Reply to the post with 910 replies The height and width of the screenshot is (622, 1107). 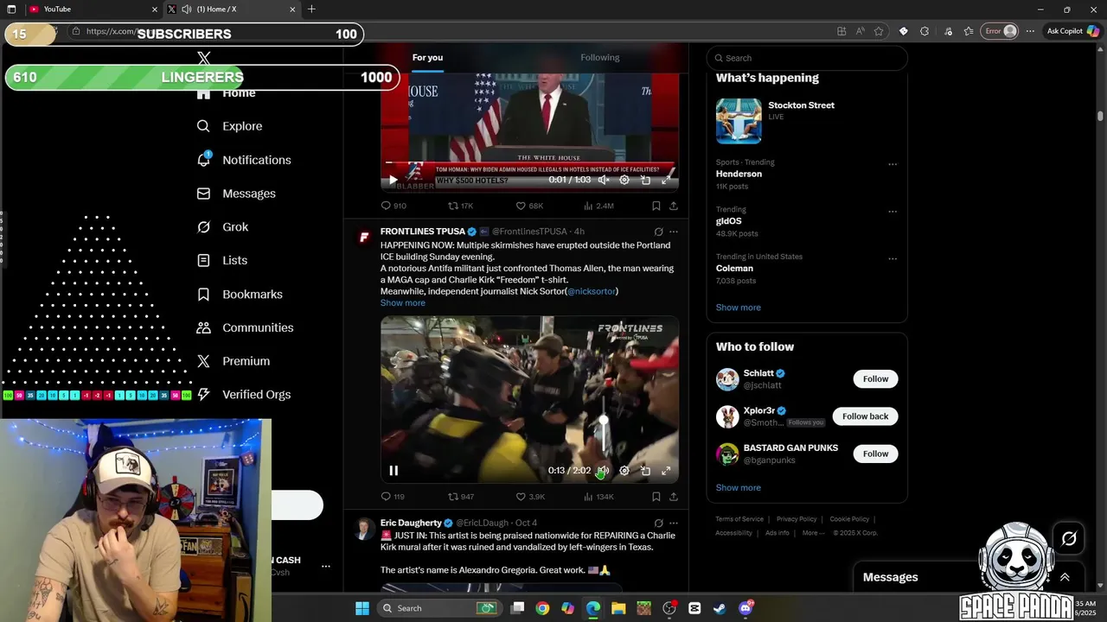[x=394, y=206]
